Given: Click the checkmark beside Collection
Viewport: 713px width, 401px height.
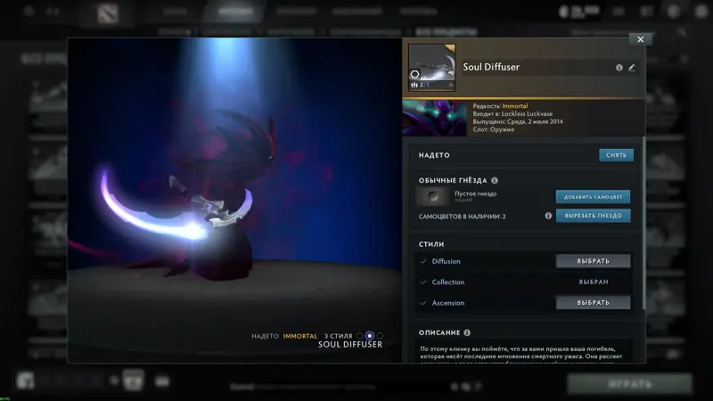Looking at the screenshot, I should [423, 282].
